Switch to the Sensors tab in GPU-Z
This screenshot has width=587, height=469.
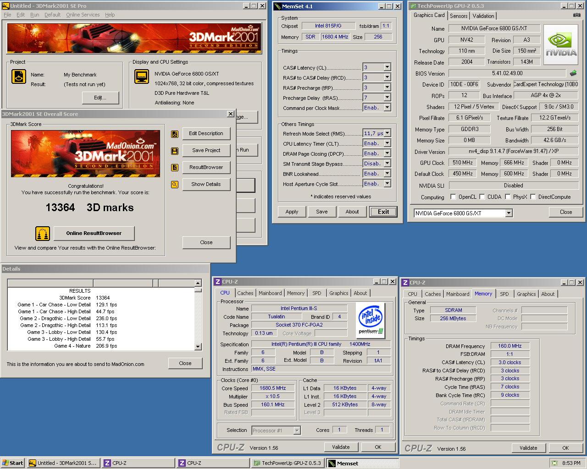[x=459, y=16]
